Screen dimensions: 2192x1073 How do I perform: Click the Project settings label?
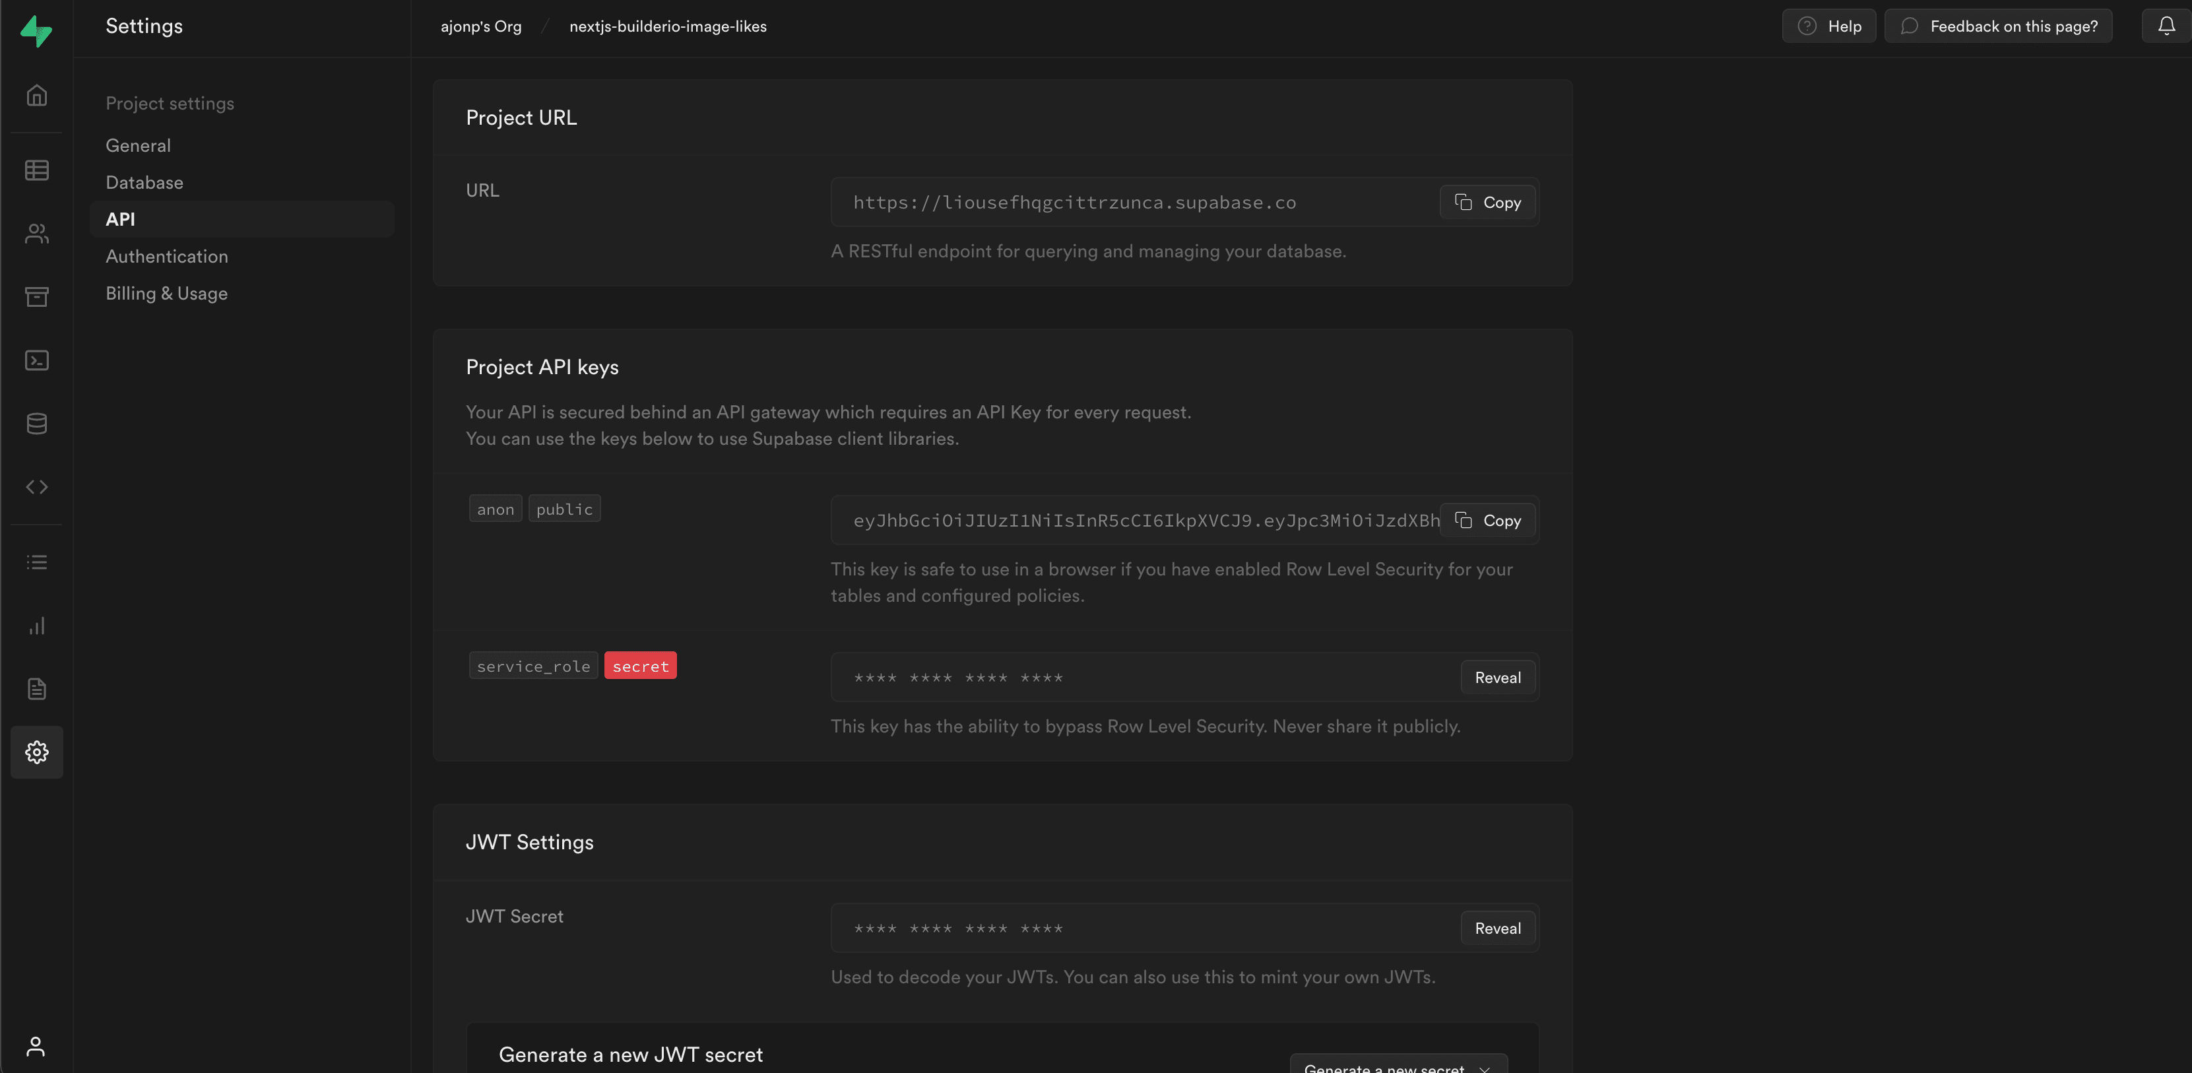pos(170,103)
